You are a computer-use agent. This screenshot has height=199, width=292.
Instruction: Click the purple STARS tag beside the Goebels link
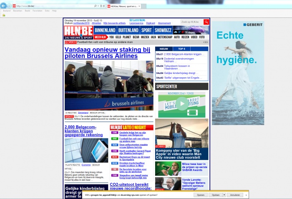point(115,133)
